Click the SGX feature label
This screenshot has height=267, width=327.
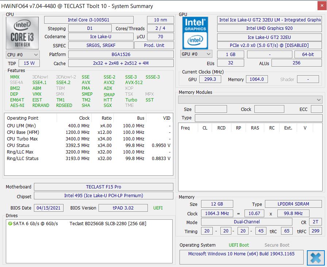click(108, 105)
